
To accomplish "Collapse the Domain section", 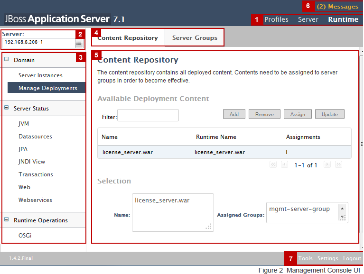I will pos(7,59).
